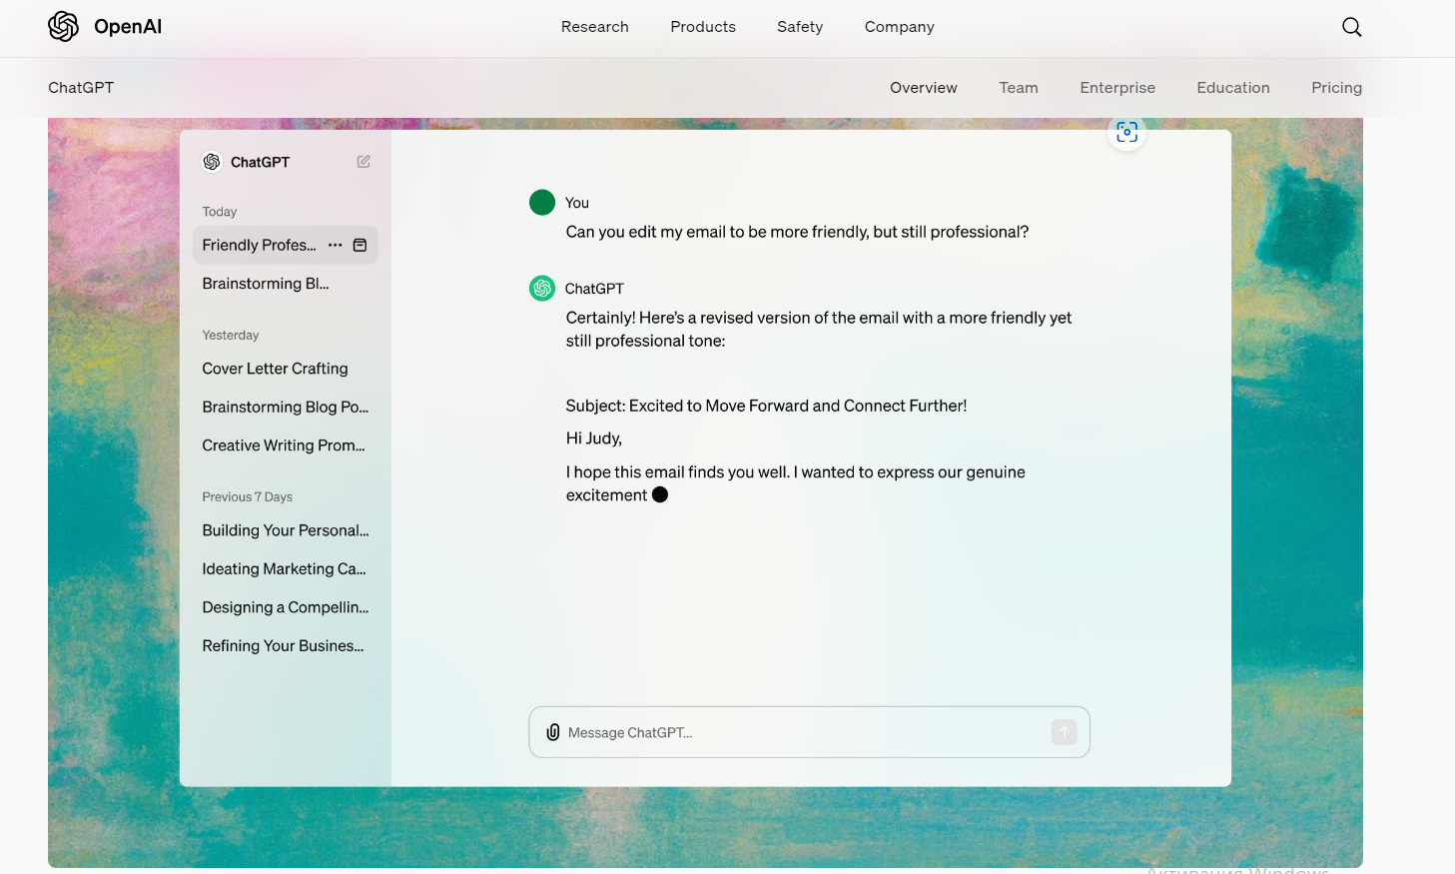Click the screenshot capture icon above chat
This screenshot has width=1455, height=874.
(1126, 132)
